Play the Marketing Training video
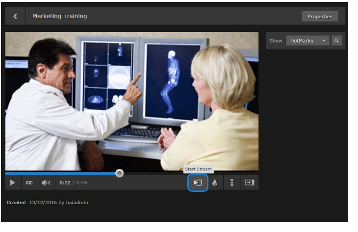The height and width of the screenshot is (232, 358). [13, 183]
